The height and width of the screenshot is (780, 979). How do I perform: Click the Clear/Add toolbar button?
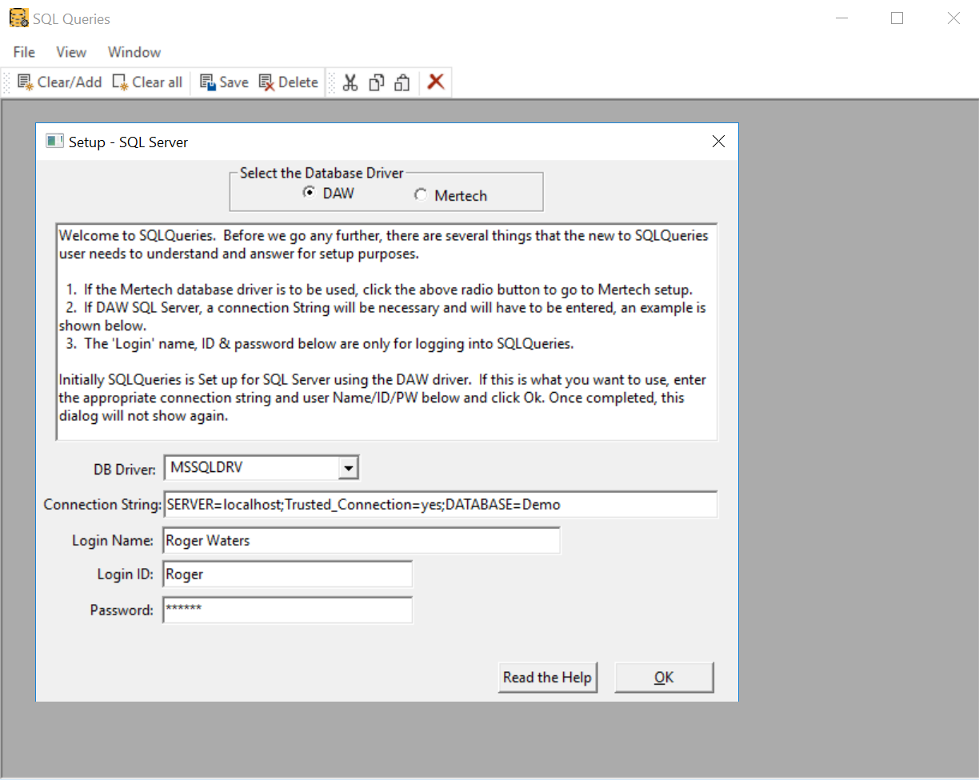tap(60, 82)
